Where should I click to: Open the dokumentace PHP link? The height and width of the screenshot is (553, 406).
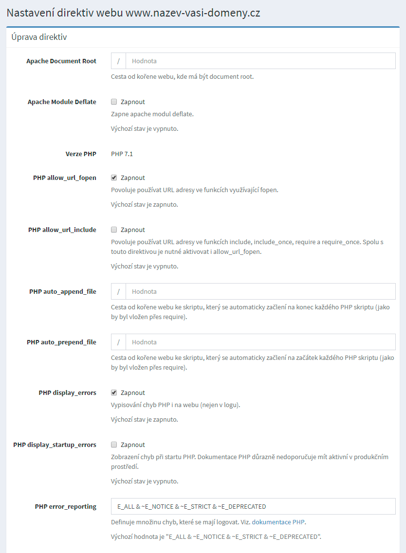coord(278,522)
